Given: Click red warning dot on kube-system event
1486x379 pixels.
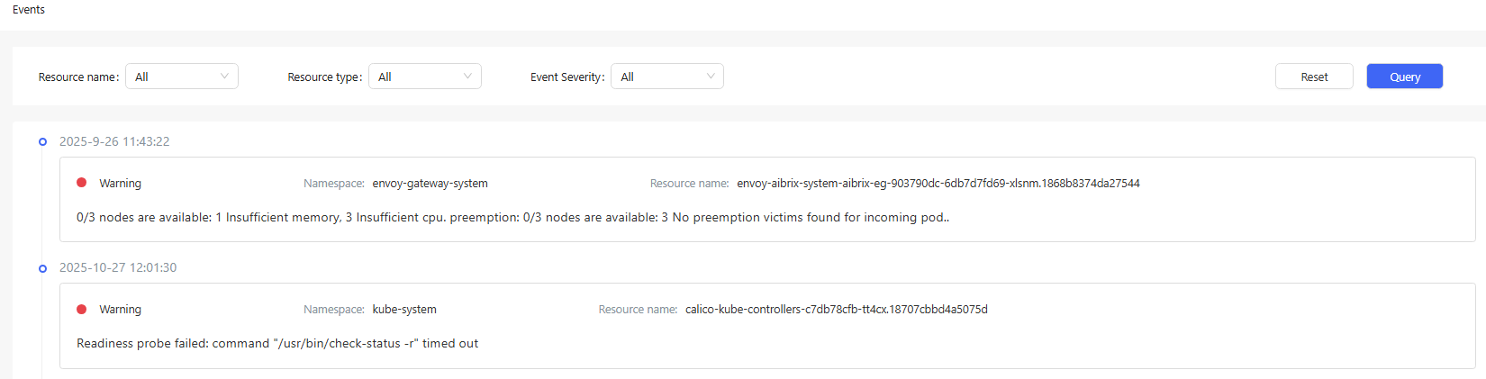Looking at the screenshot, I should click(x=82, y=309).
